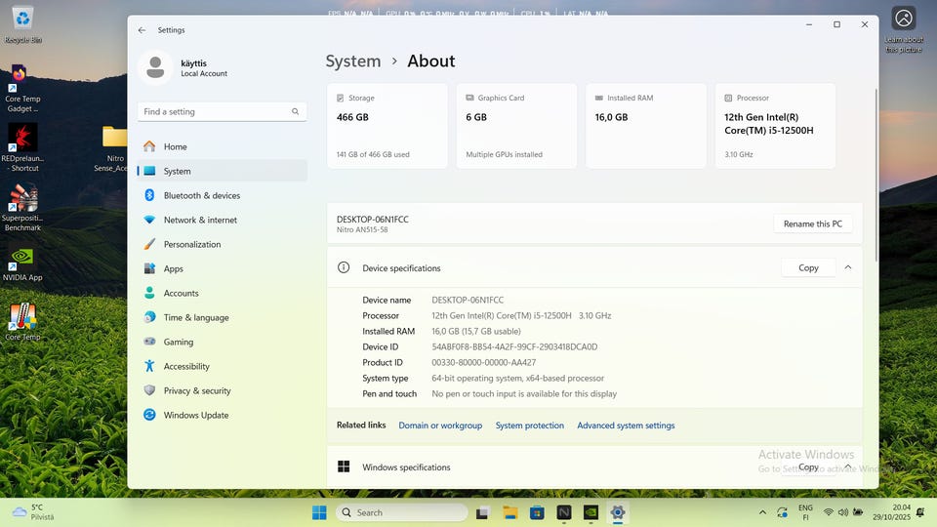Image resolution: width=937 pixels, height=527 pixels.
Task: Select the REDprelauncher shortcut icon
Action: pos(21,138)
